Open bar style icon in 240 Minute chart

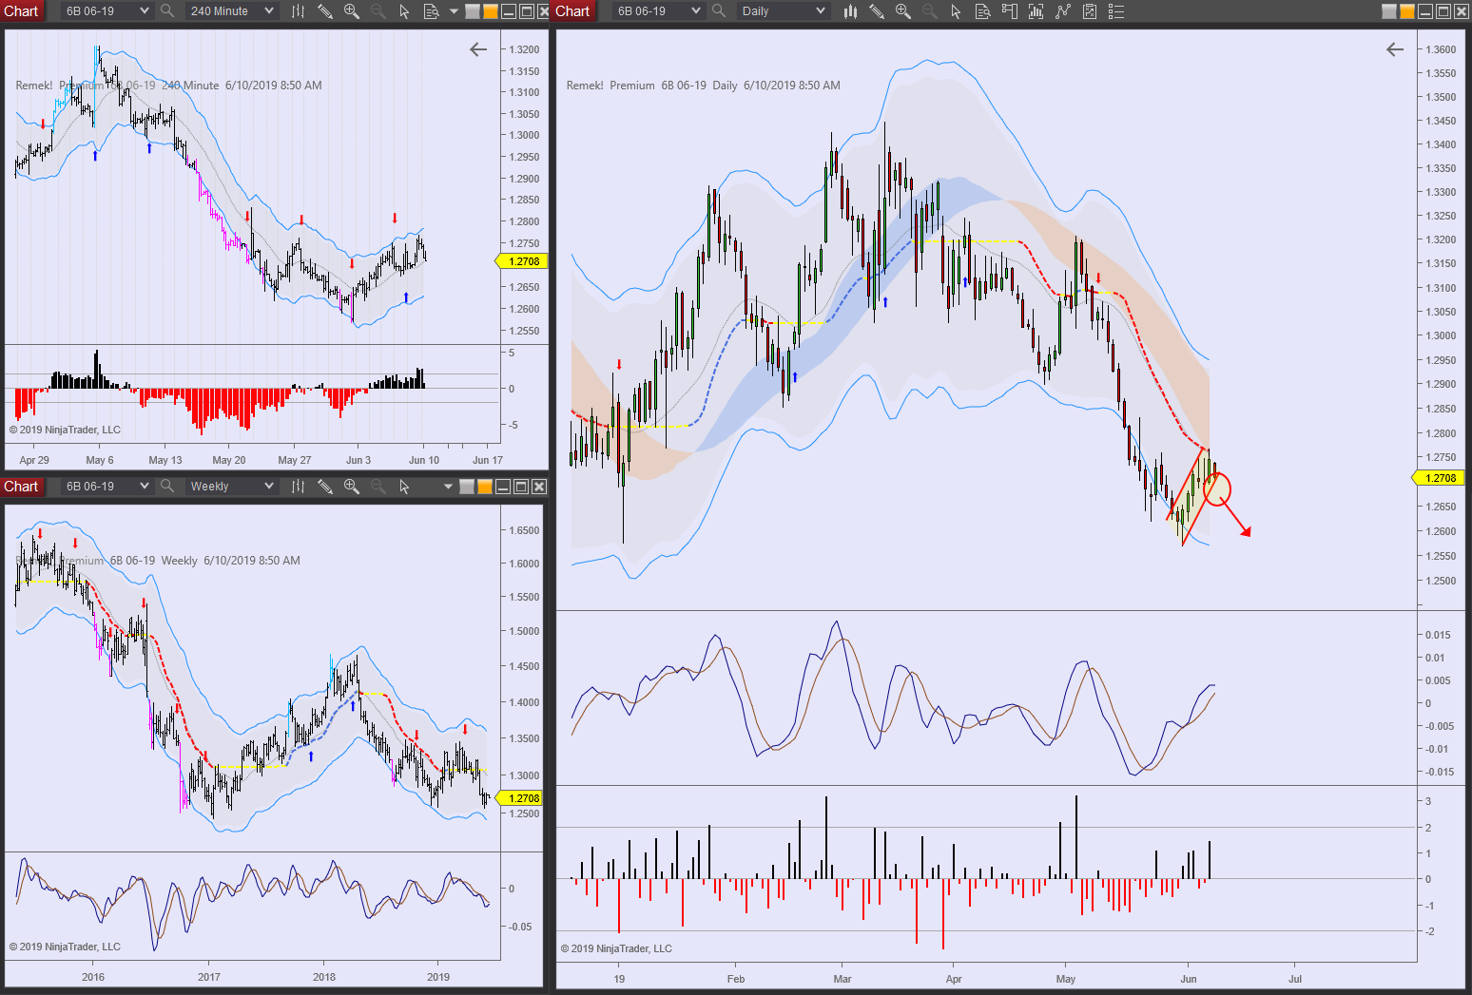(298, 10)
